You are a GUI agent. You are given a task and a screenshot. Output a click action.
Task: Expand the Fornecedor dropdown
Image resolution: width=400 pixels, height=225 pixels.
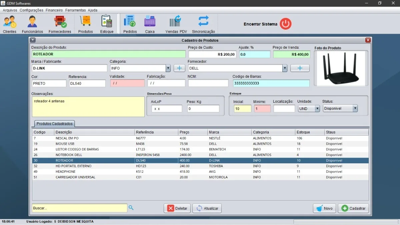click(x=285, y=68)
